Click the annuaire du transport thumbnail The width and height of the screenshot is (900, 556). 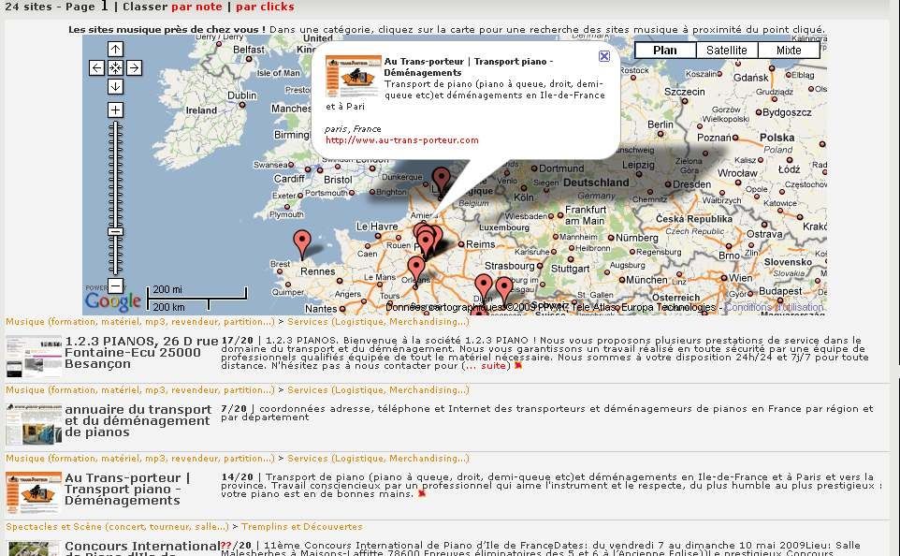[34, 424]
